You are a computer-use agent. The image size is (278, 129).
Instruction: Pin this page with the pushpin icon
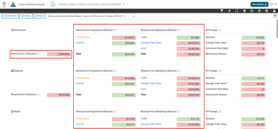coord(124,4)
